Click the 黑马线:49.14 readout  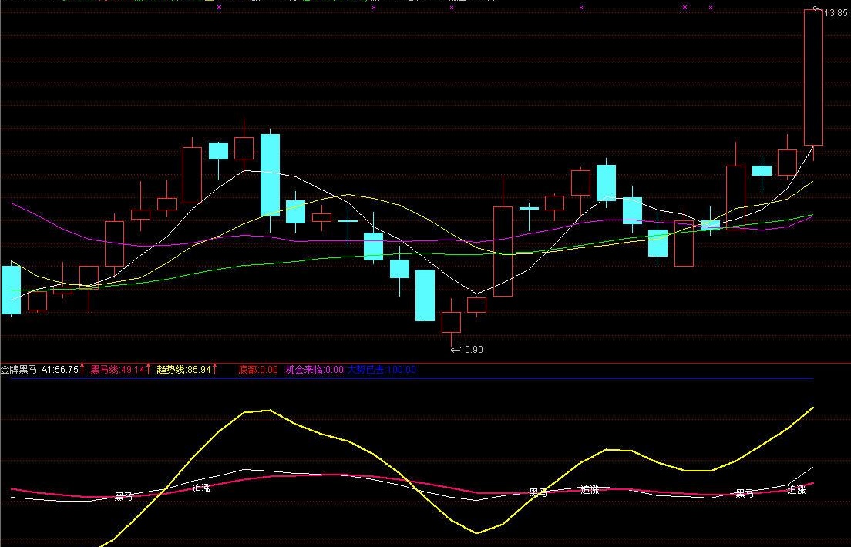[x=118, y=370]
